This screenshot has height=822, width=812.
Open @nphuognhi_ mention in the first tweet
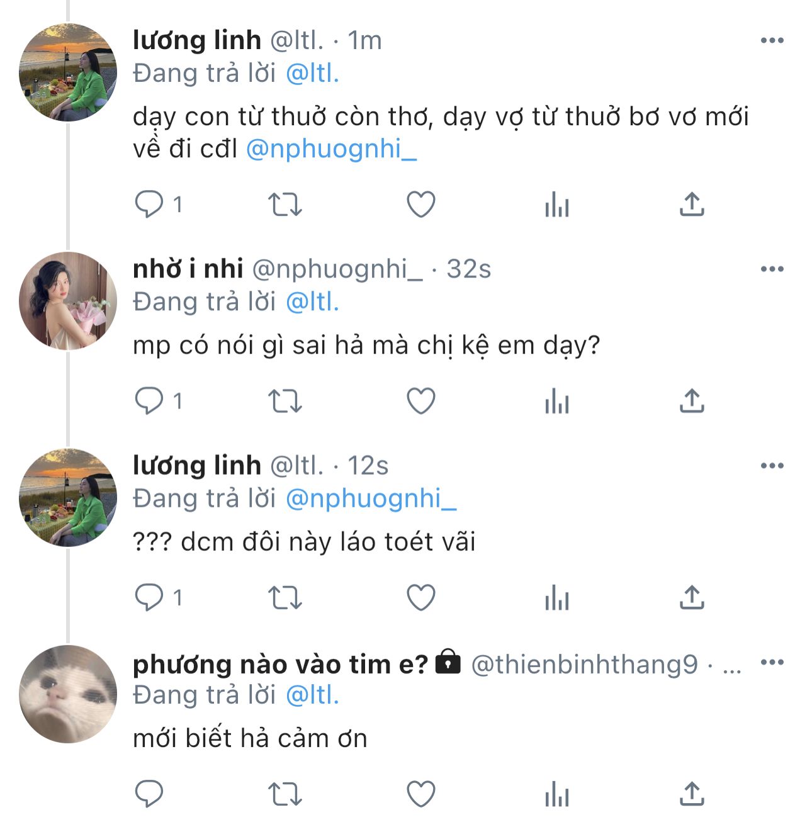(331, 149)
